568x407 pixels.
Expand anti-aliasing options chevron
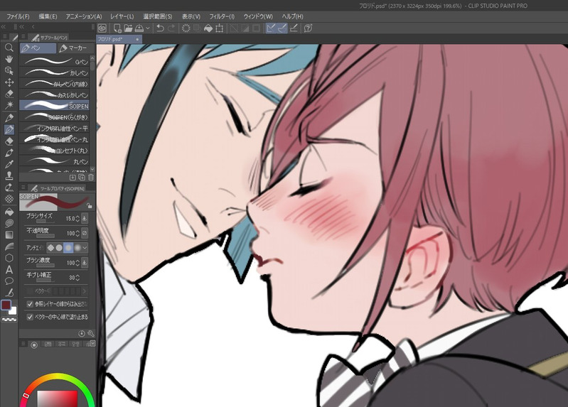(85, 248)
